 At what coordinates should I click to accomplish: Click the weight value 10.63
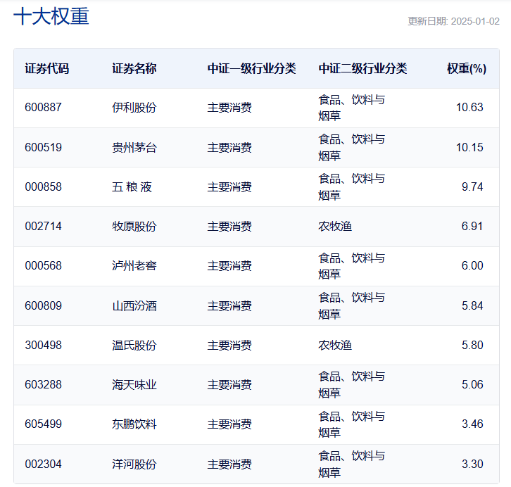tap(469, 107)
